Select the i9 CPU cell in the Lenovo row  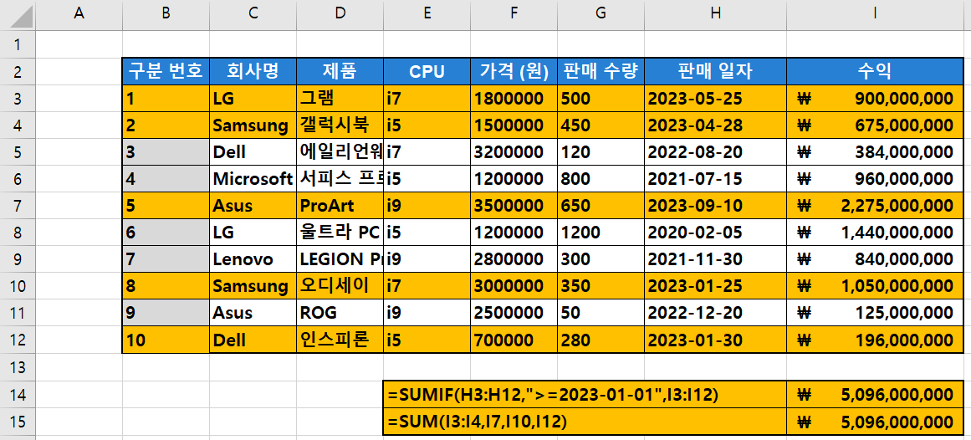pyautogui.click(x=427, y=259)
